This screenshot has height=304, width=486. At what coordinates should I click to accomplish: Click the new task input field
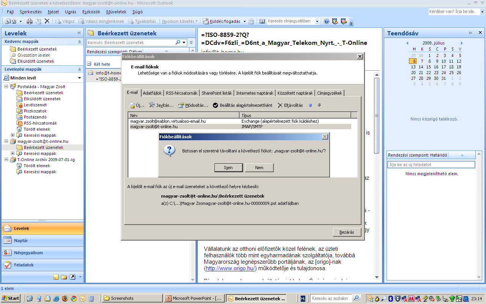pos(431,165)
